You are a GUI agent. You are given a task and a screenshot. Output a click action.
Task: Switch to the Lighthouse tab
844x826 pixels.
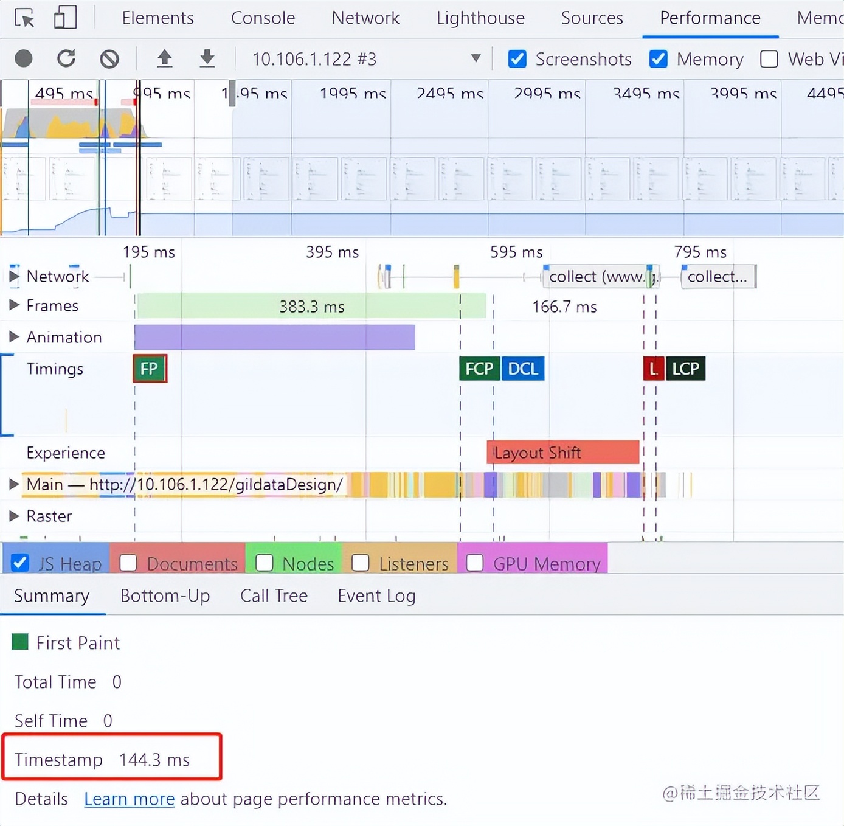tap(480, 18)
